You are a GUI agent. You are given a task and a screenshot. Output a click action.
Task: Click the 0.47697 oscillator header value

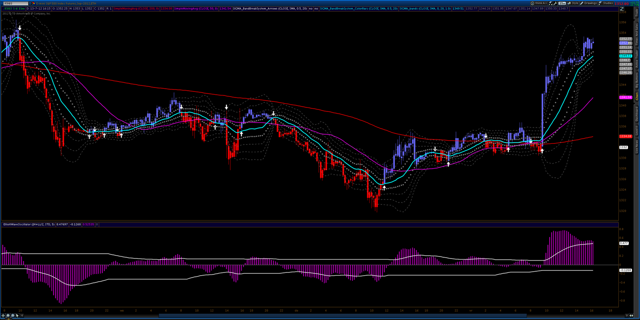coord(62,225)
